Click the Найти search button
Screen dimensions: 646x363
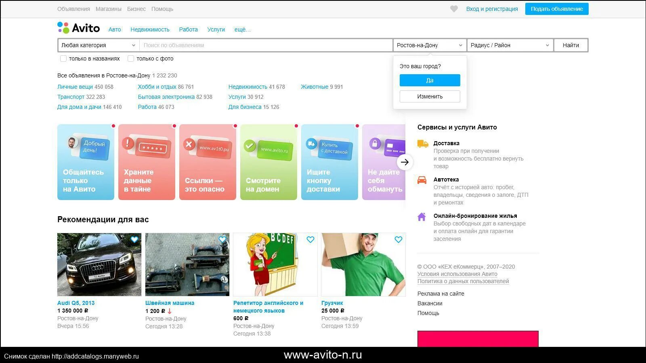[571, 45]
